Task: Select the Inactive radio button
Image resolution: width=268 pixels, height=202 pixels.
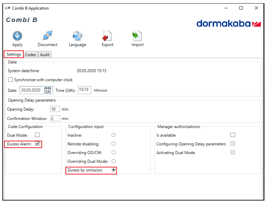Action: 113,135
